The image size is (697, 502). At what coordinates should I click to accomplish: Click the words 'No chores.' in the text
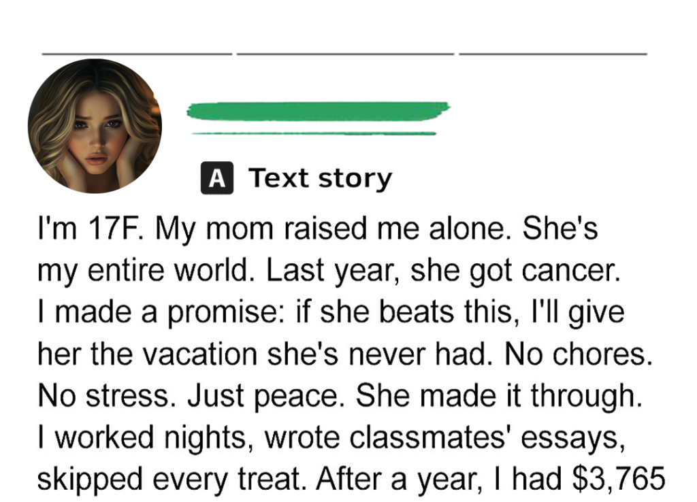579,354
